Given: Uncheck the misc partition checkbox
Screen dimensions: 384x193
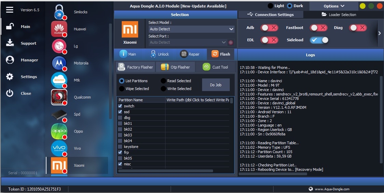Looking at the screenshot, I should click(120, 164).
